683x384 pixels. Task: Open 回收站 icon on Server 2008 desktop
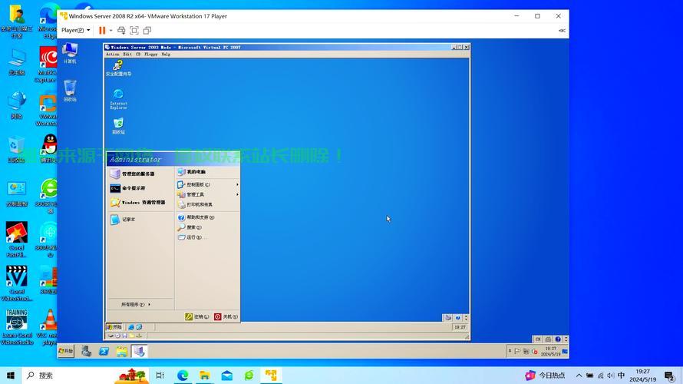pos(70,91)
